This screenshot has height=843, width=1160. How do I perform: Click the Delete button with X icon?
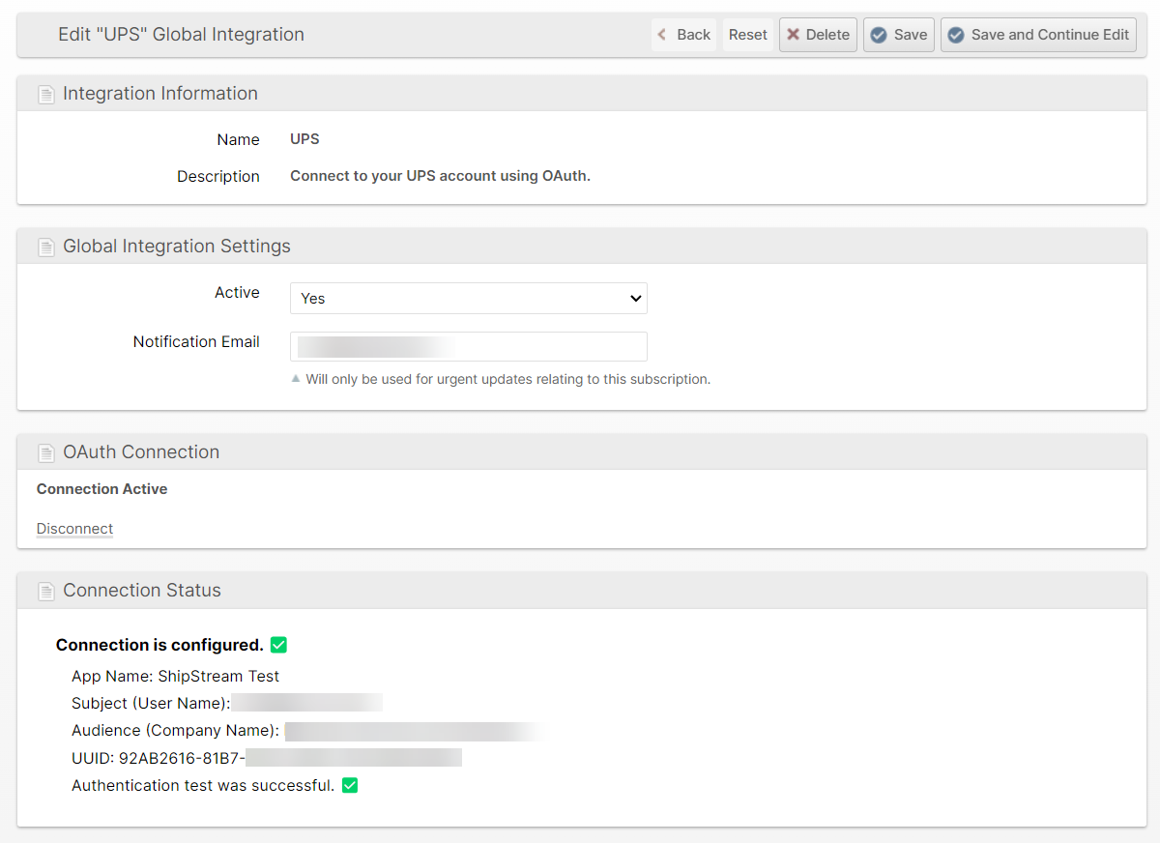[x=818, y=35]
